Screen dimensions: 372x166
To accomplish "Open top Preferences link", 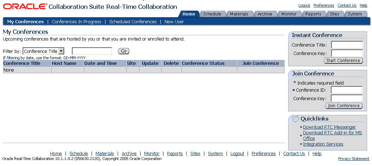I will (324, 5).
